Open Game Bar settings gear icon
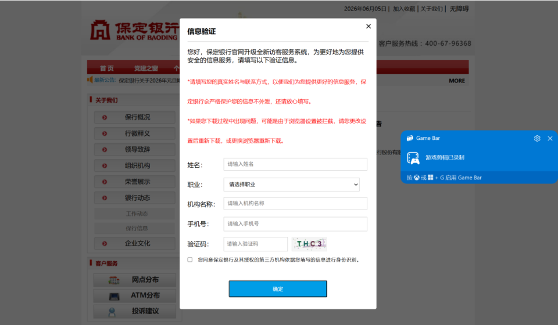Screen dimensions: 558x325 [537, 138]
